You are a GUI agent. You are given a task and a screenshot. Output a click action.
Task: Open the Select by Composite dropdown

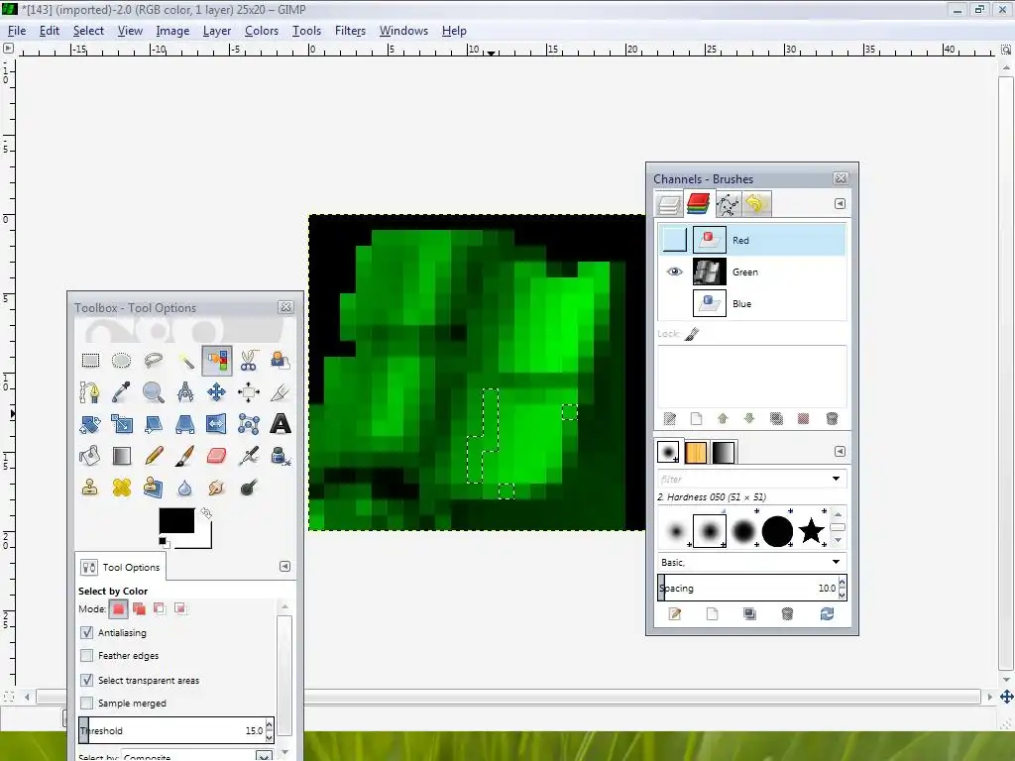point(263,756)
